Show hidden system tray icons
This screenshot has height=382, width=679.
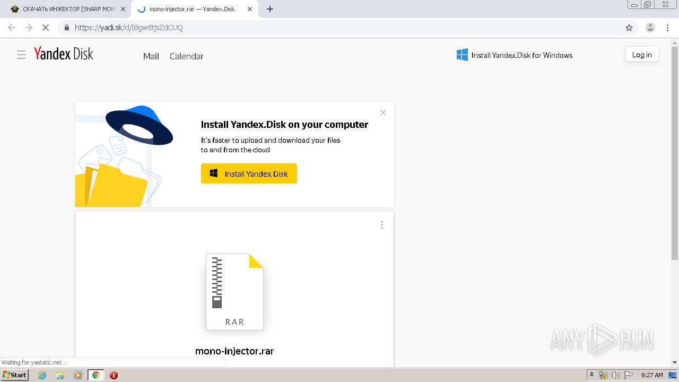592,375
